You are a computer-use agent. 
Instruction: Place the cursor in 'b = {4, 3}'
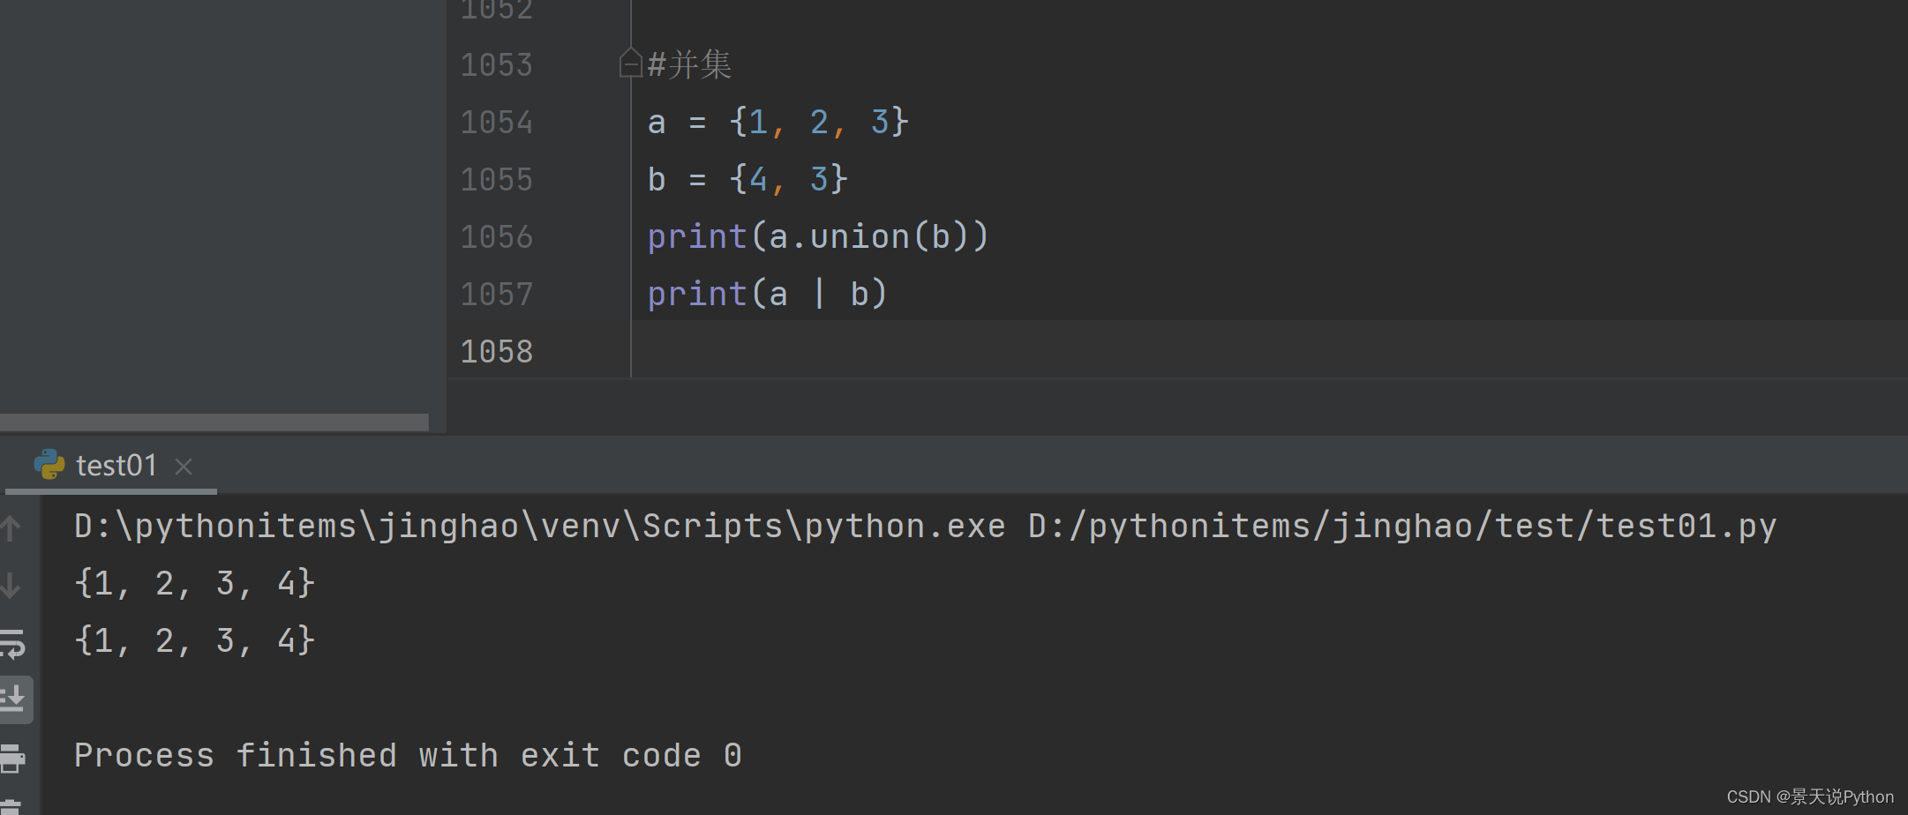(747, 179)
